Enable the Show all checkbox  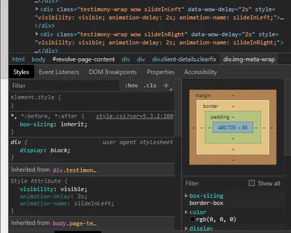point(252,183)
